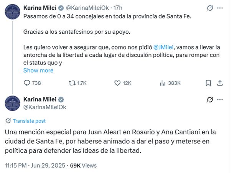Open Karina Milei's avatar in first post
This screenshot has width=234, height=173.
pyautogui.click(x=12, y=12)
